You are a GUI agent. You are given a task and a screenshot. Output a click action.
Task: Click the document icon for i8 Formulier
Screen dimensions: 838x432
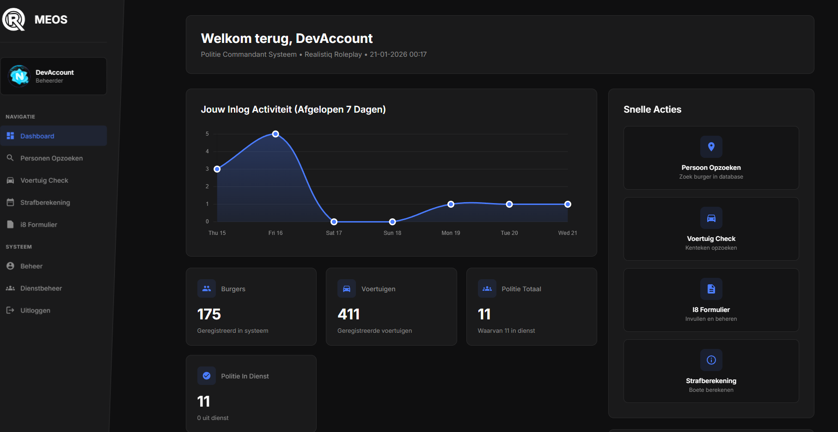tap(10, 225)
